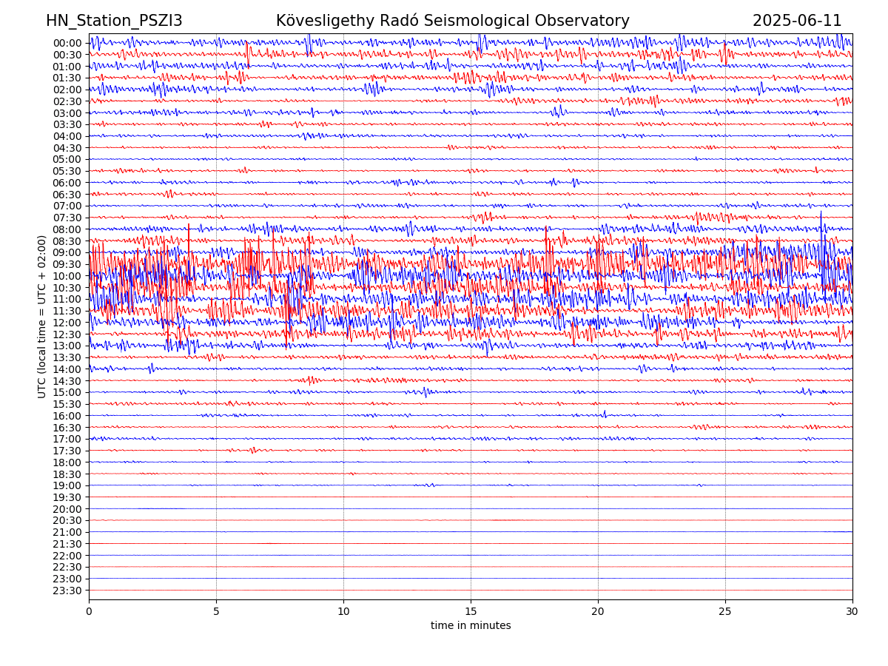Image resolution: width=888 pixels, height=666 pixels.
Task: Click the 2025-06-11 date label
Action: pos(797,21)
